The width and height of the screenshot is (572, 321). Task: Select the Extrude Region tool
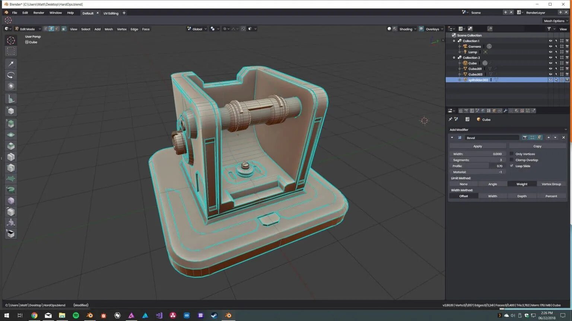click(11, 124)
